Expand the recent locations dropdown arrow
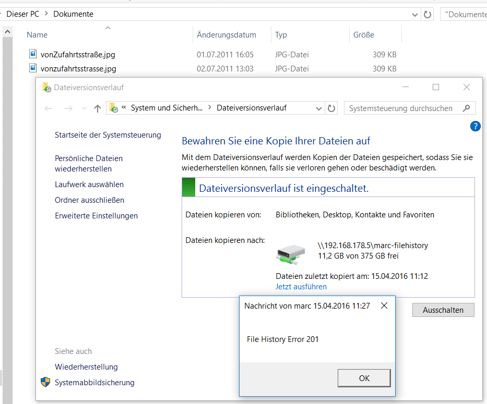Viewport: 487px width, 404px height. click(x=84, y=108)
